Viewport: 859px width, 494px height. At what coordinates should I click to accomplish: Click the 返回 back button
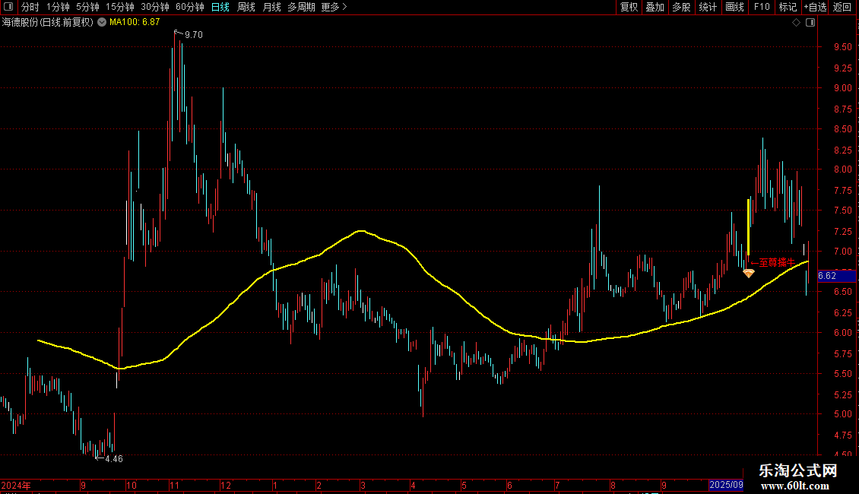(842, 7)
